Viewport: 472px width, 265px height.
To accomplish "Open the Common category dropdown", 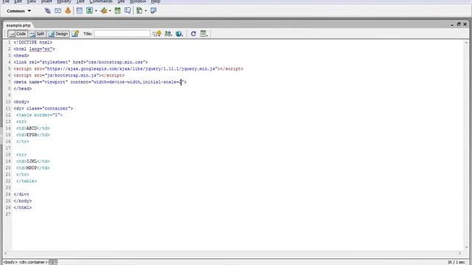I will 18,11.
